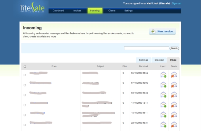Image resolution: width=201 pixels, height=131 pixels.
Task: Select the Incoming navigation tab
Action: [95, 10]
